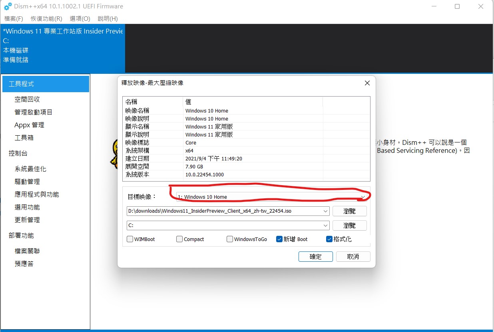Minimize the Dism++ window
Screen dimensions: 494x332
[434, 6]
